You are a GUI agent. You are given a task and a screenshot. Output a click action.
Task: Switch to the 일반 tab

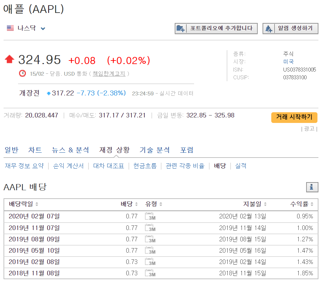pyautogui.click(x=12, y=150)
